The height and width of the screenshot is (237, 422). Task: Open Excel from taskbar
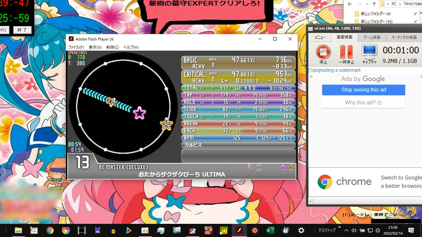[270, 230]
